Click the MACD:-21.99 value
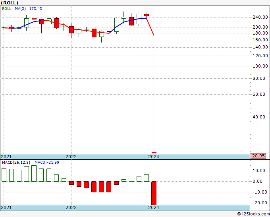Viewport: 270px width, 217px height. tap(47, 163)
